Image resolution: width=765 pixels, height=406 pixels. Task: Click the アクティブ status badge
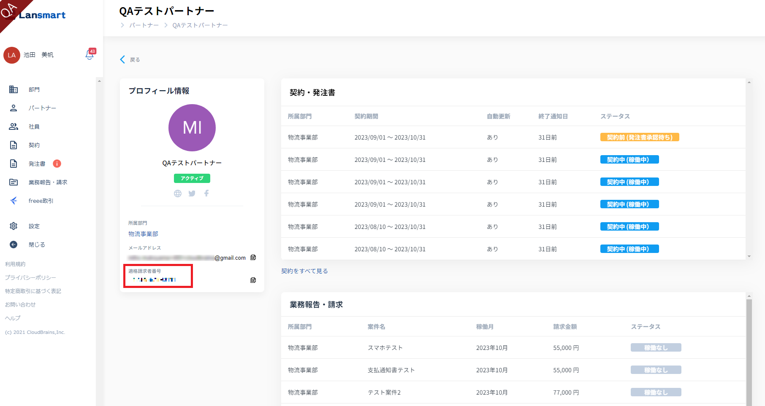(192, 178)
